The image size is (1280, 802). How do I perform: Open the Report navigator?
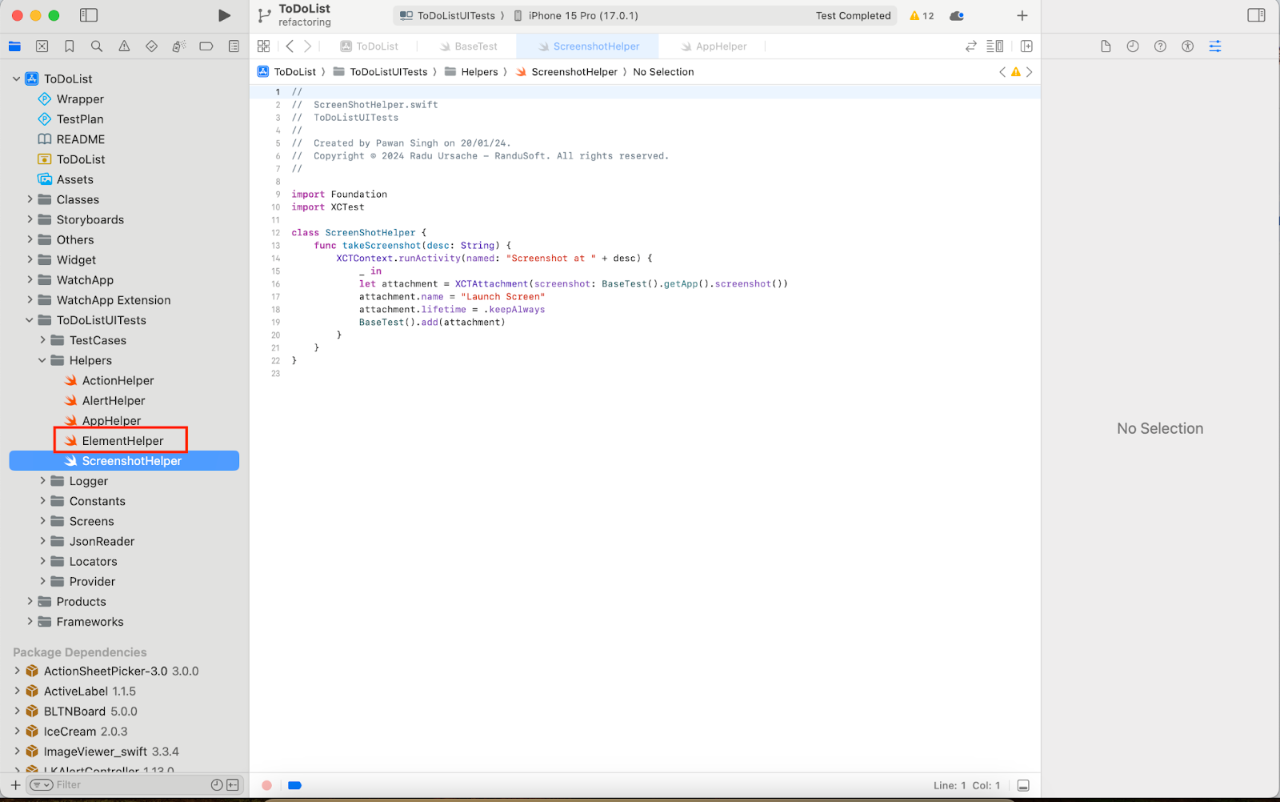(x=234, y=46)
